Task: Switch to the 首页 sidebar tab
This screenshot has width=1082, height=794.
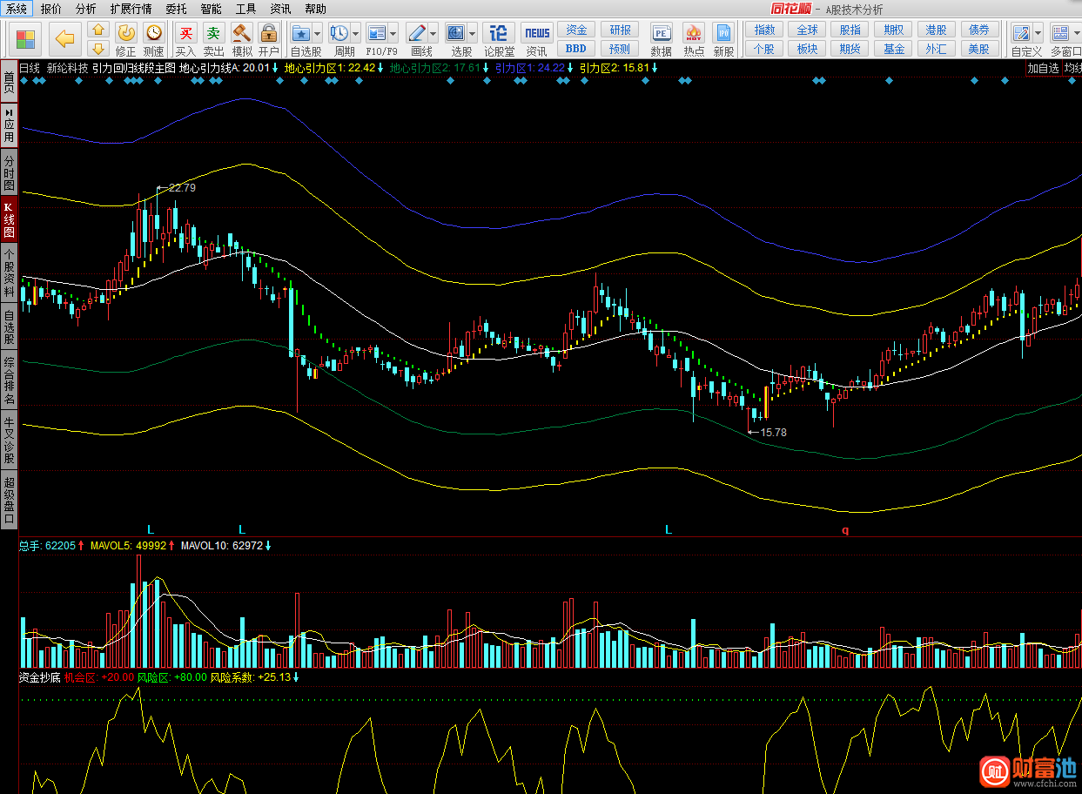Action: coord(9,83)
